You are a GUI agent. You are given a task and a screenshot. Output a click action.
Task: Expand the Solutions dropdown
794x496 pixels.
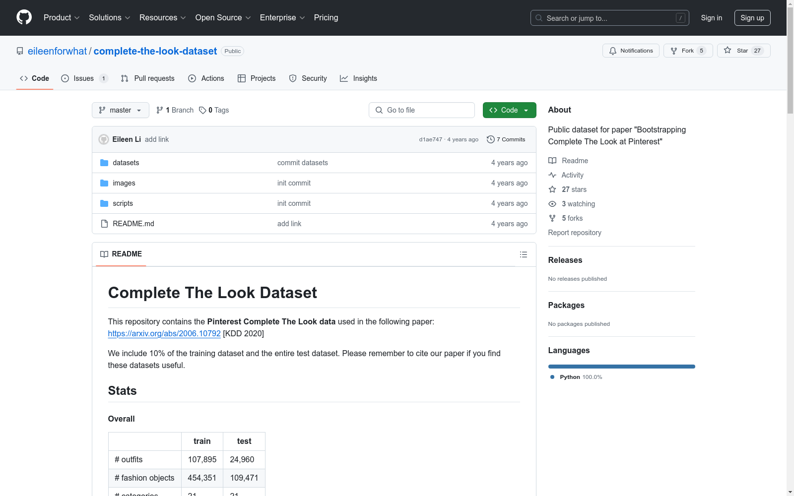(x=110, y=18)
